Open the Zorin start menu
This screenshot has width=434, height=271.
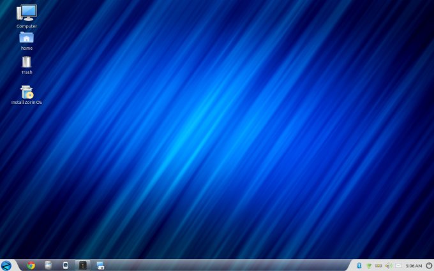[6, 266]
